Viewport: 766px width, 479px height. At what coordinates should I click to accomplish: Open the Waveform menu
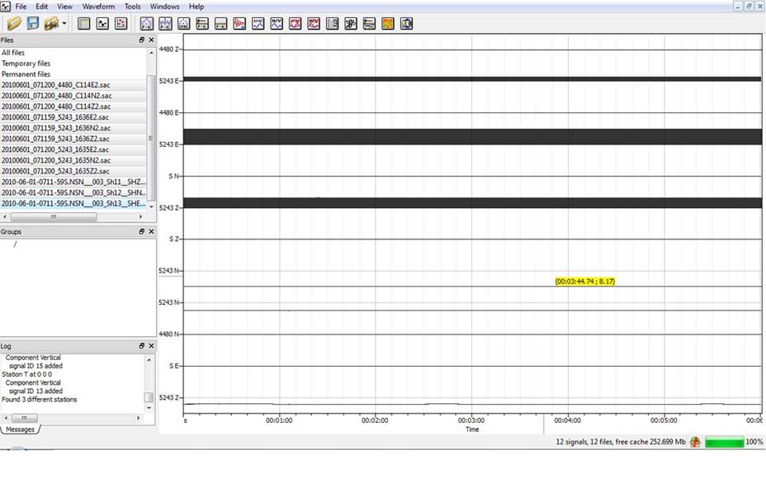(x=98, y=7)
